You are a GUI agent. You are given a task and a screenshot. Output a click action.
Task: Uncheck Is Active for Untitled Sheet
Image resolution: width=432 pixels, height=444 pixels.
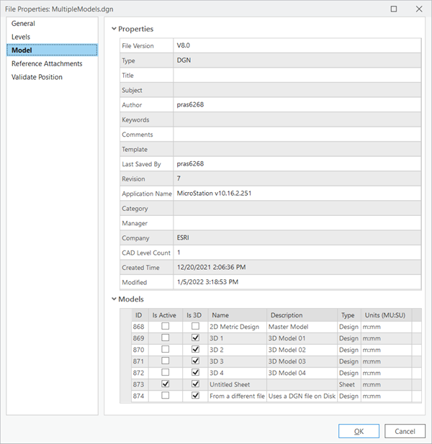[166, 384]
